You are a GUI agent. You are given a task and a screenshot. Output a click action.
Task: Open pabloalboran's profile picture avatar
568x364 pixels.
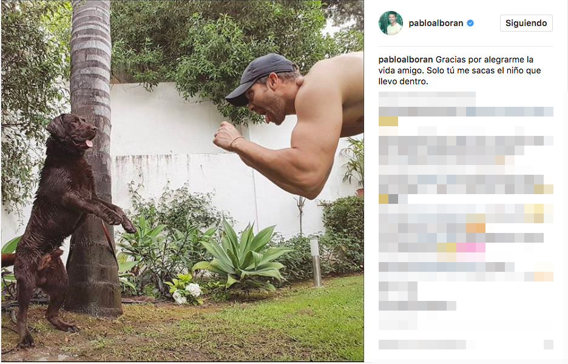(391, 23)
